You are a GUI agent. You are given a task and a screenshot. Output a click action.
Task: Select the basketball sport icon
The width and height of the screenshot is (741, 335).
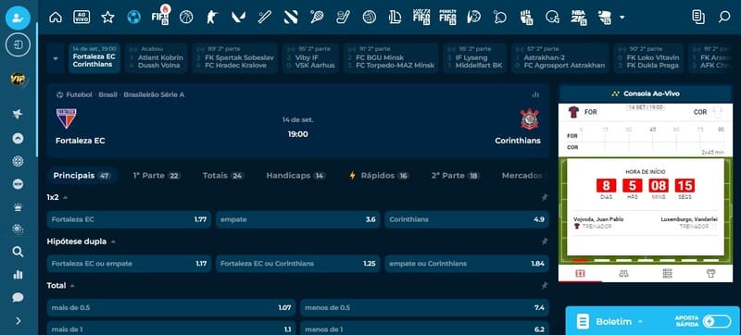point(186,18)
